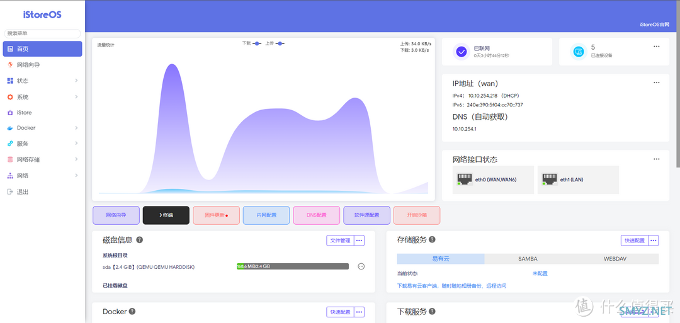
Task: Click the 网络 topology sidebar icon
Action: 10,176
